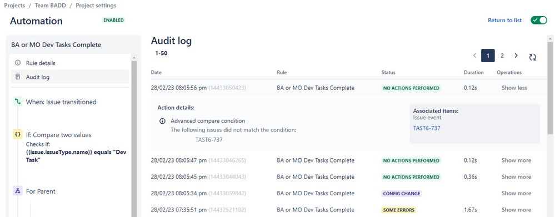Click the NO ACTIONS PERFORMED badge at 08:05:47 pm
The height and width of the screenshot is (217, 555).
(411, 160)
